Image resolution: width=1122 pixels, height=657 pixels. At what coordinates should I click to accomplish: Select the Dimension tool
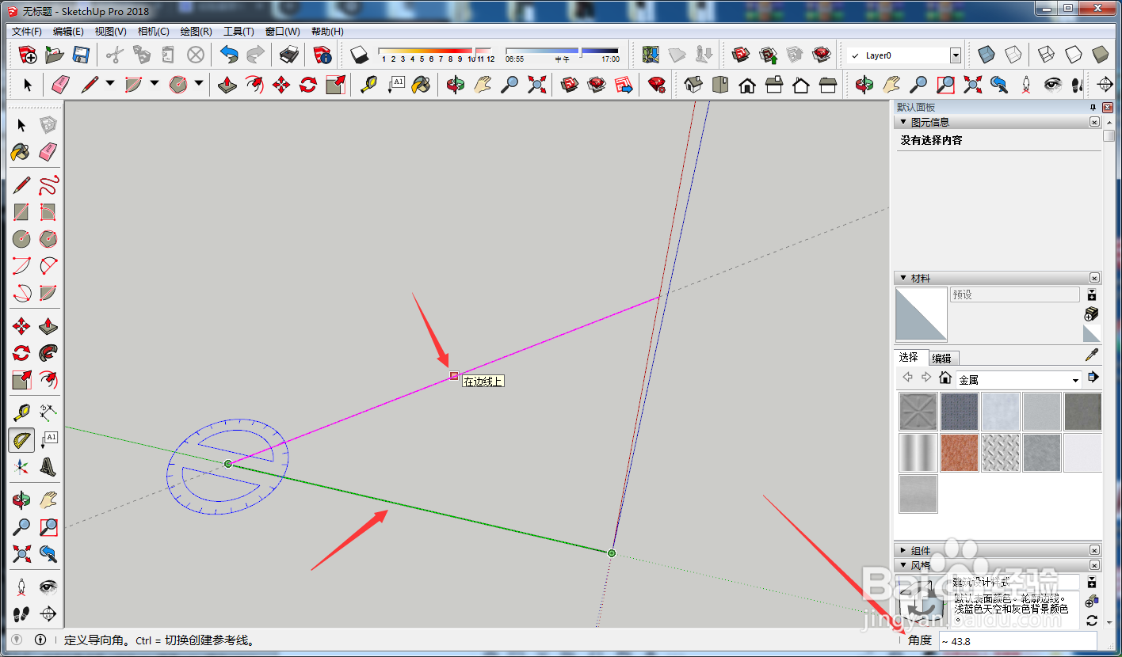click(48, 412)
